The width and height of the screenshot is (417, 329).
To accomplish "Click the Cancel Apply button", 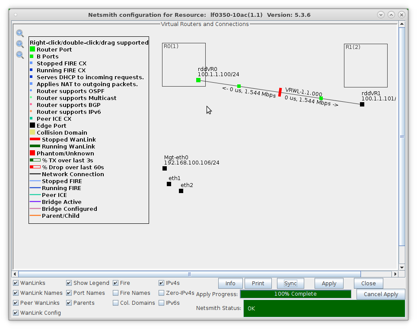I will click(x=381, y=294).
